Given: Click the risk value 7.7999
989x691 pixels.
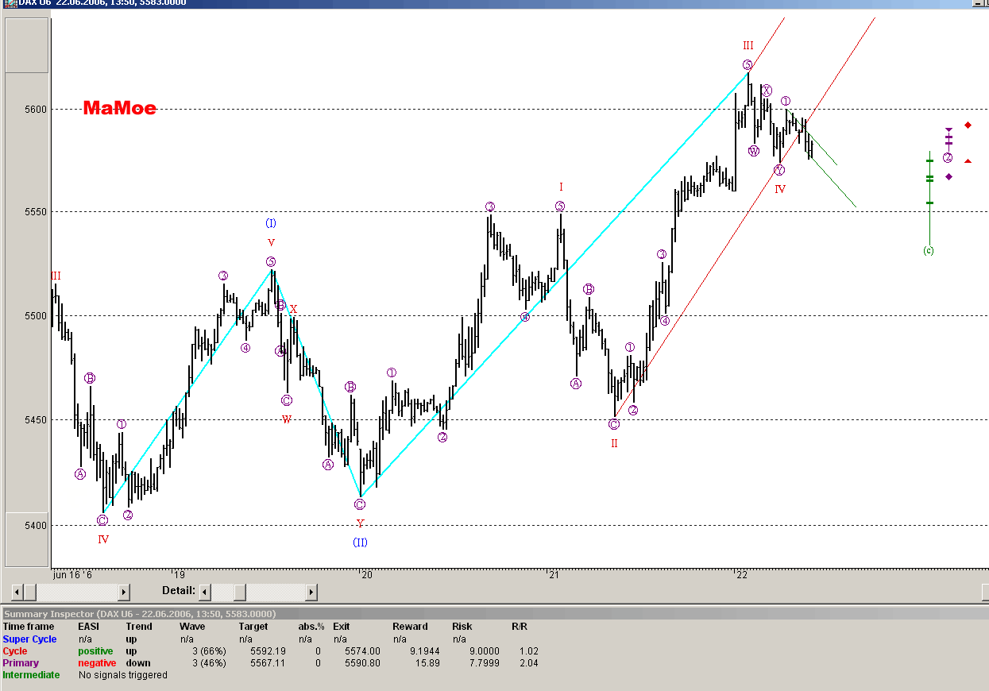Looking at the screenshot, I should click(x=484, y=662).
